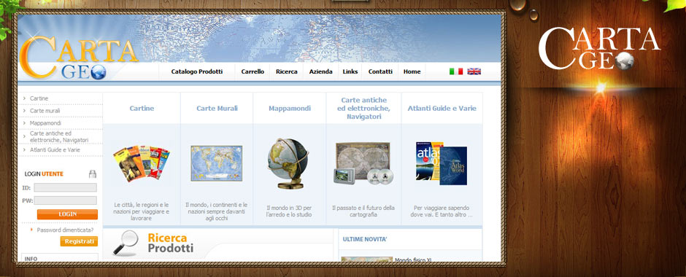Viewport: 686px width, 277px height.
Task: Click the orange LOGIN button
Action: [67, 214]
